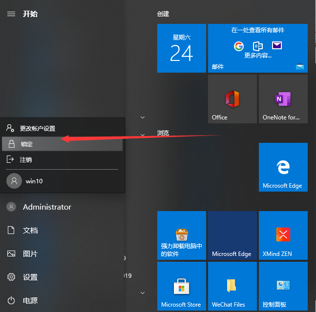316x312 pixels.
Task: Open the 邮件 mail tile
Action: (257, 48)
